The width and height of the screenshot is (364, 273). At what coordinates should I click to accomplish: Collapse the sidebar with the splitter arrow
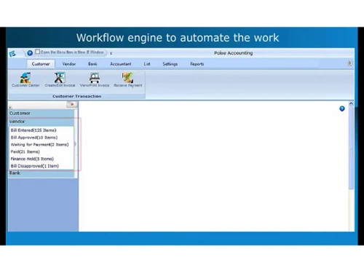tap(75, 144)
